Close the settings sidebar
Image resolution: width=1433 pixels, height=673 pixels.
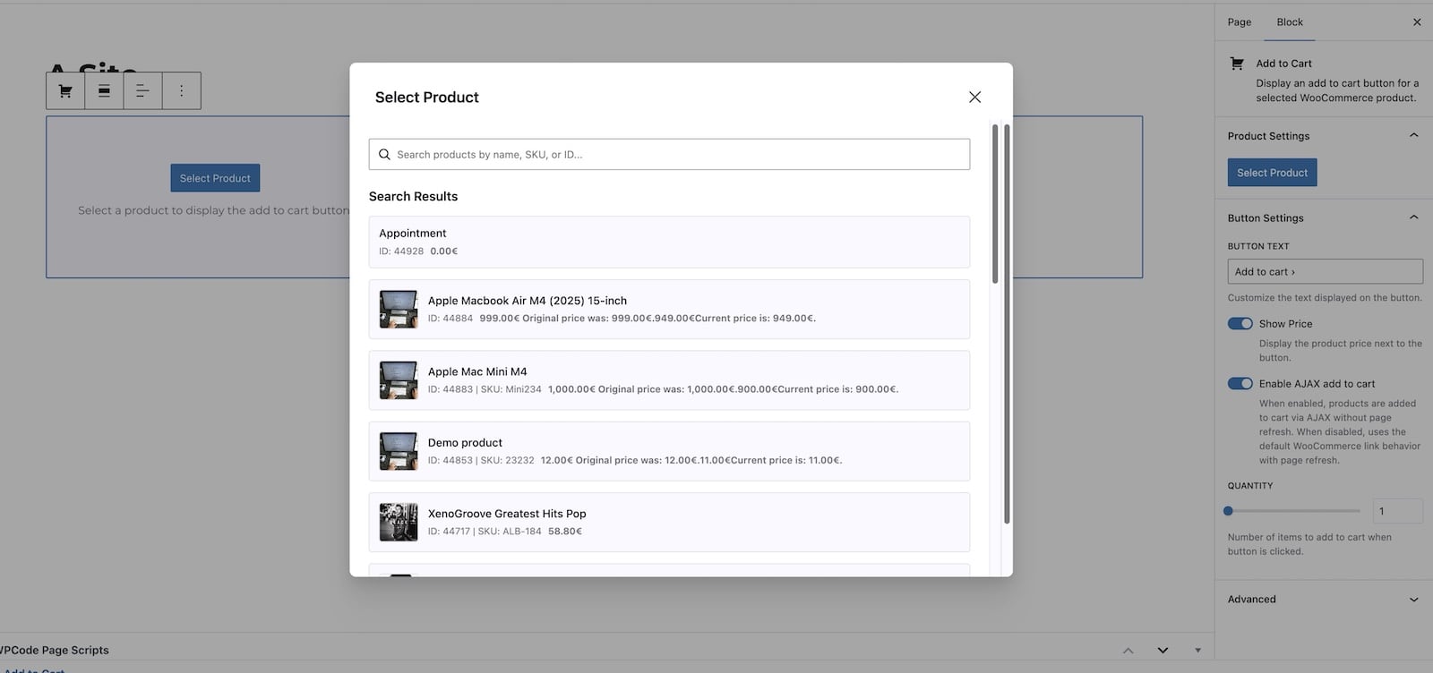click(1417, 22)
